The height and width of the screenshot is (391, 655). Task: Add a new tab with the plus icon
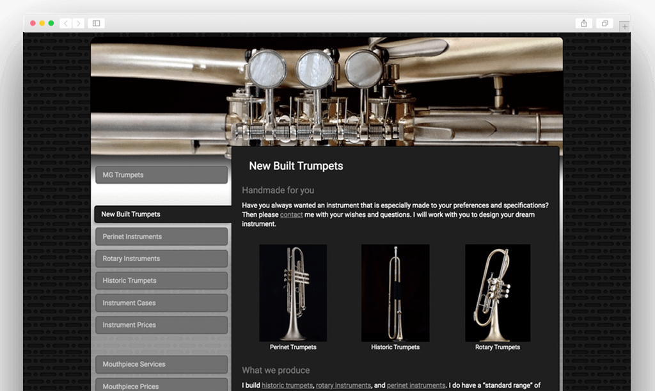pyautogui.click(x=624, y=26)
